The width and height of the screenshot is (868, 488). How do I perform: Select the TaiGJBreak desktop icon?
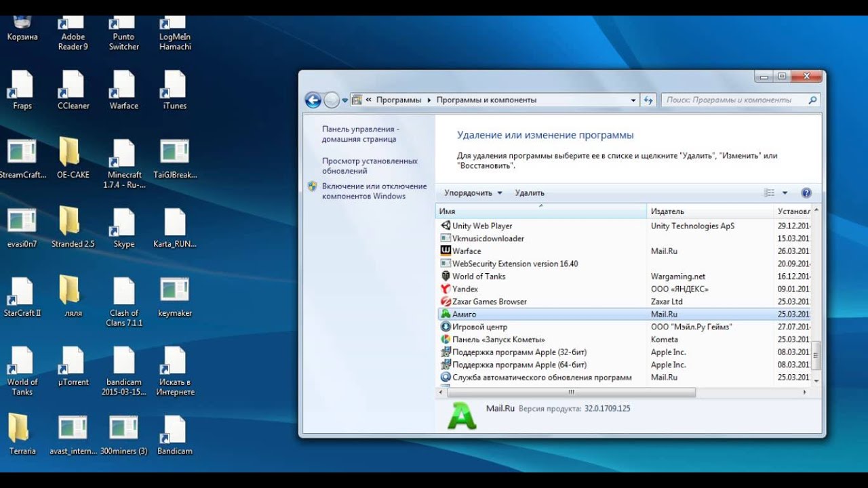tap(175, 159)
